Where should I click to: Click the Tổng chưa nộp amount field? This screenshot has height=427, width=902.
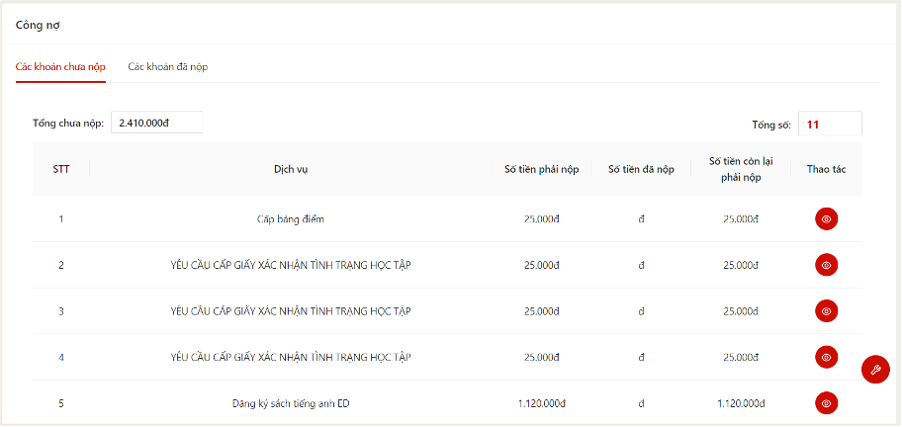156,123
